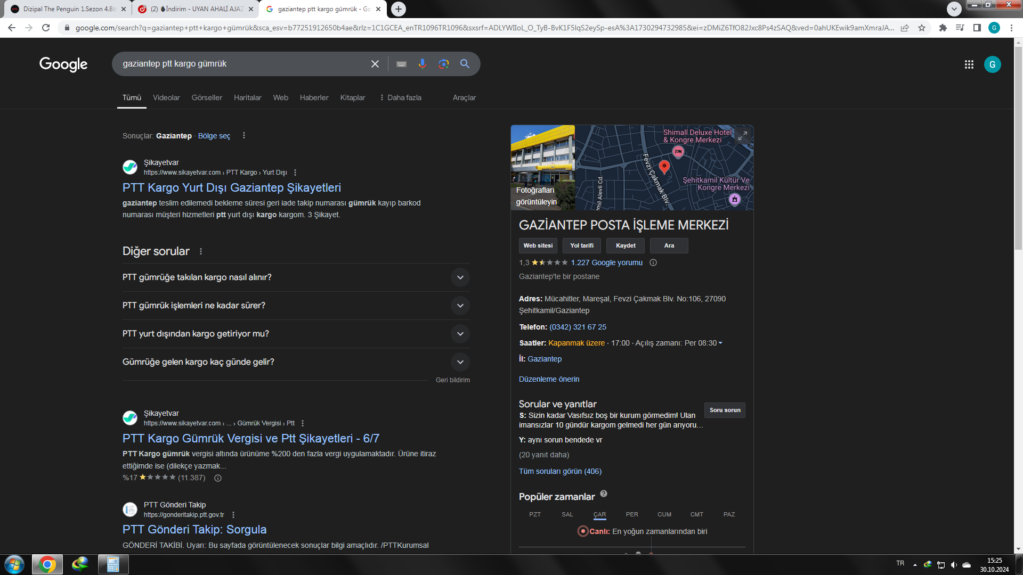Open more options for the PTT Gönderi Takip result
Screen dimensions: 1023x575
[233, 515]
